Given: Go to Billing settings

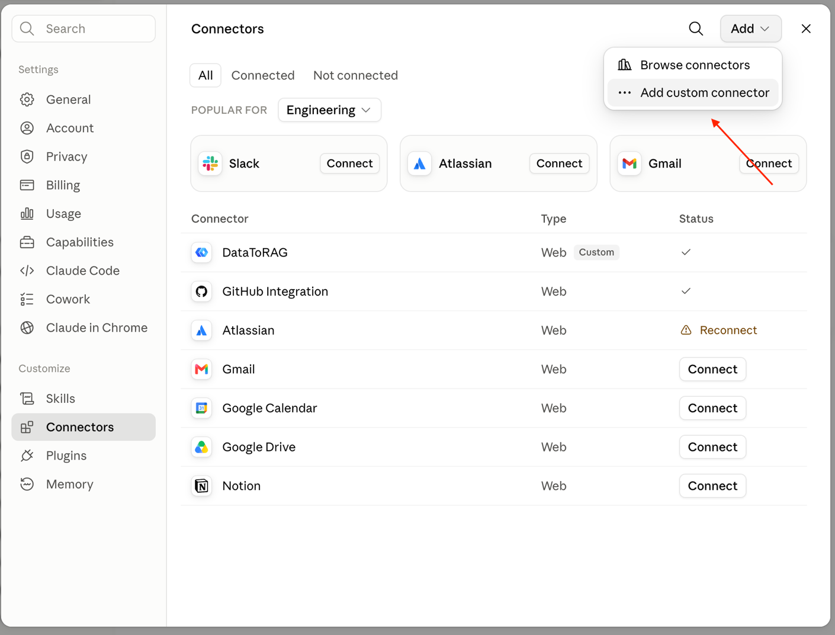Looking at the screenshot, I should click(x=83, y=185).
